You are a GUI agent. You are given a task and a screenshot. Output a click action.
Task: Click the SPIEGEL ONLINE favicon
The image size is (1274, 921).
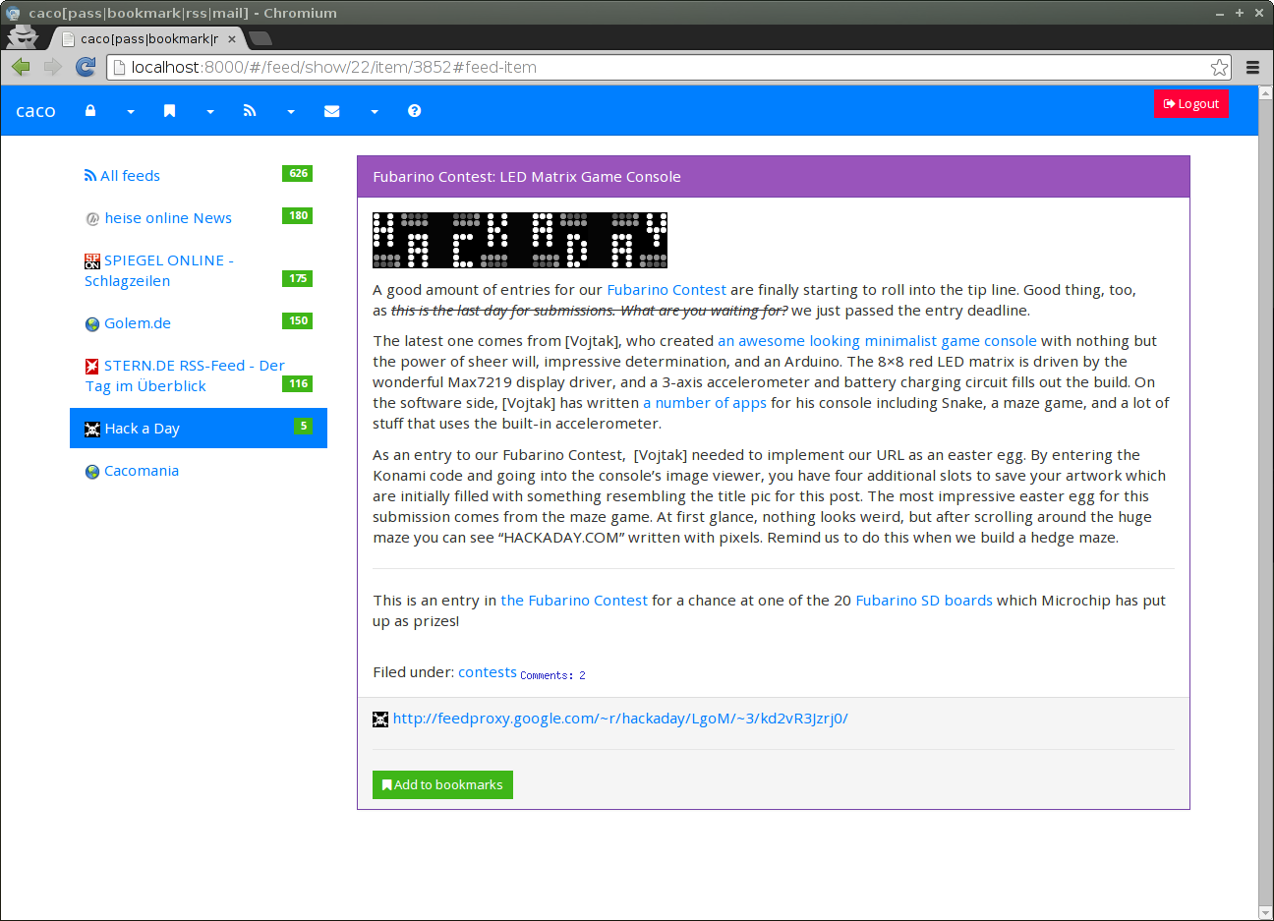click(x=92, y=261)
